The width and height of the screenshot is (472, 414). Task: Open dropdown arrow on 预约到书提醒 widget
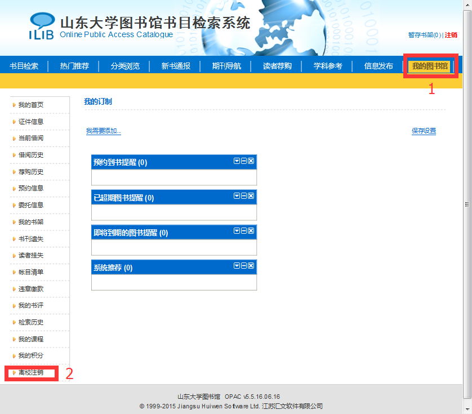click(x=237, y=161)
